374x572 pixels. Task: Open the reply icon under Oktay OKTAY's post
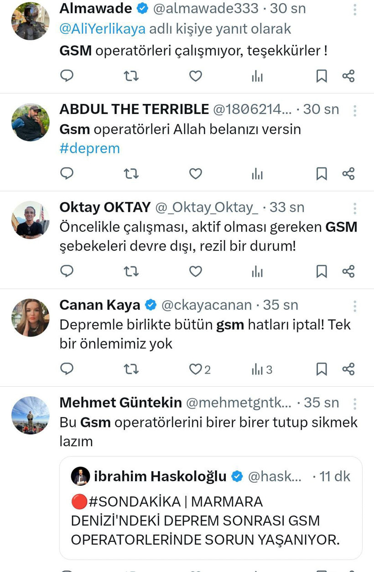[67, 271]
